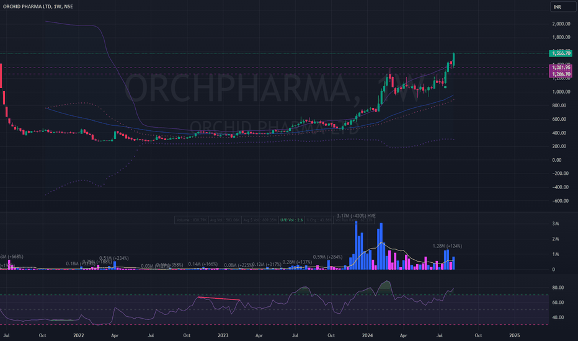
Task: Click the 2025 label on time axis
Action: (514, 335)
